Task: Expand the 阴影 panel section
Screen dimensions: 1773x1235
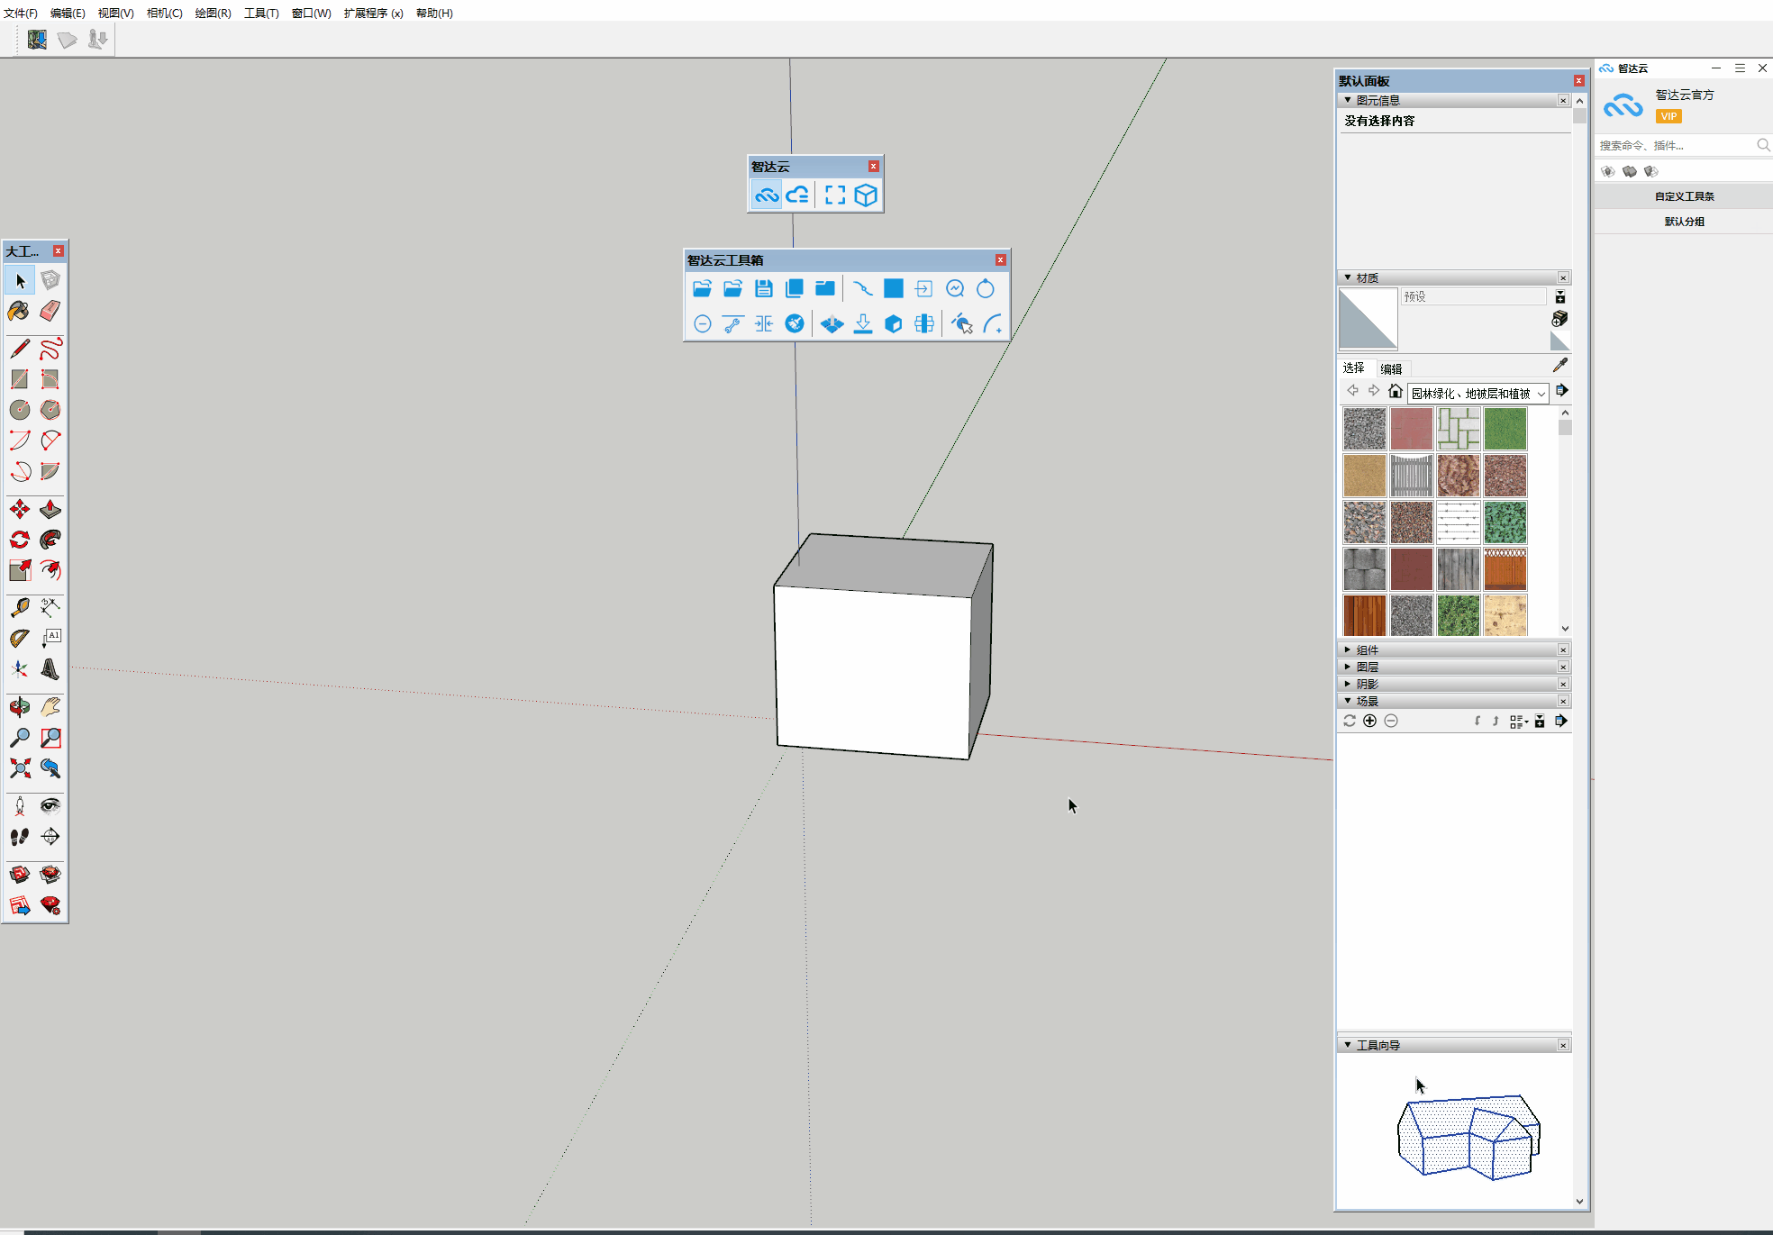Action: tap(1367, 684)
